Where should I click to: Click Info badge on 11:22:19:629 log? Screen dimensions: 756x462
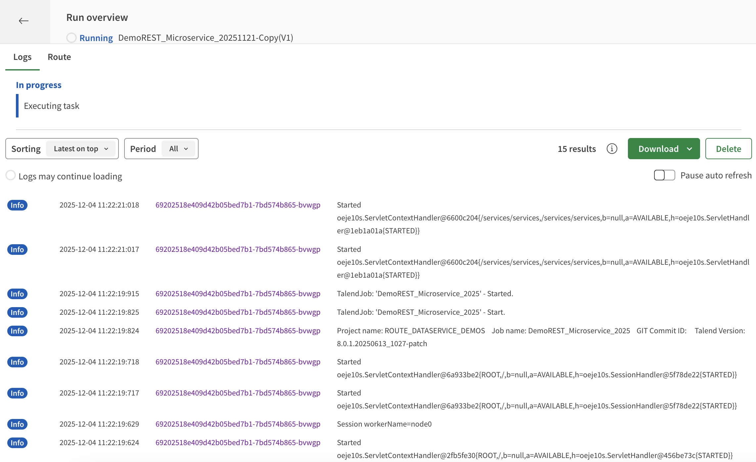tap(17, 424)
